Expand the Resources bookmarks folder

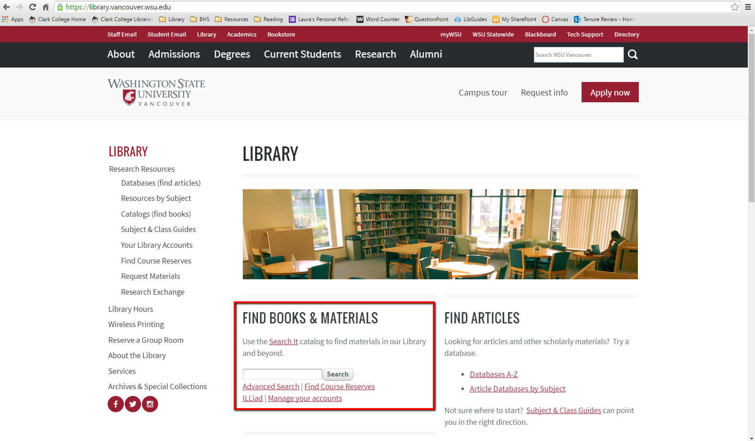[231, 19]
